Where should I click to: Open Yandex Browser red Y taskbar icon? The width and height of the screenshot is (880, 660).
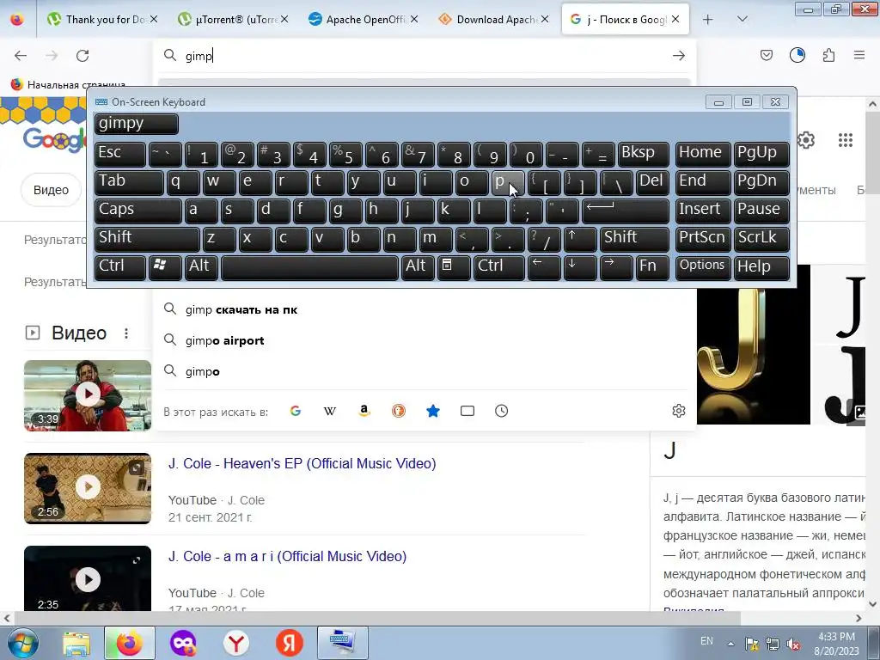pos(236,643)
